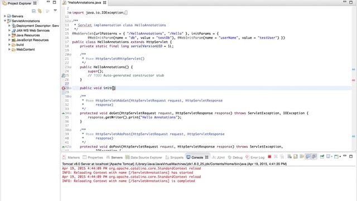Click 'Reloading Context ... is completed' console line
The height and width of the screenshot is (201, 357).
(x=129, y=181)
